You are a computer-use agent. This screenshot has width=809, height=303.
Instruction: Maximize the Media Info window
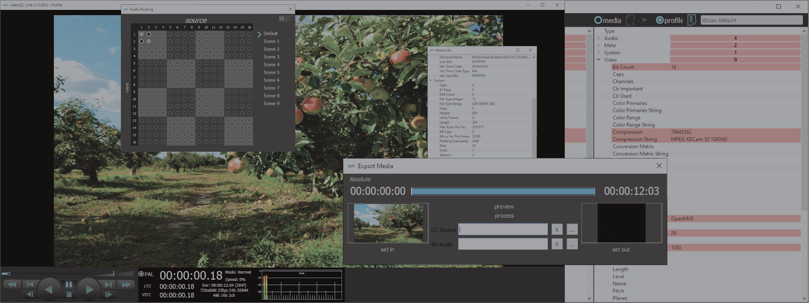[x=518, y=50]
